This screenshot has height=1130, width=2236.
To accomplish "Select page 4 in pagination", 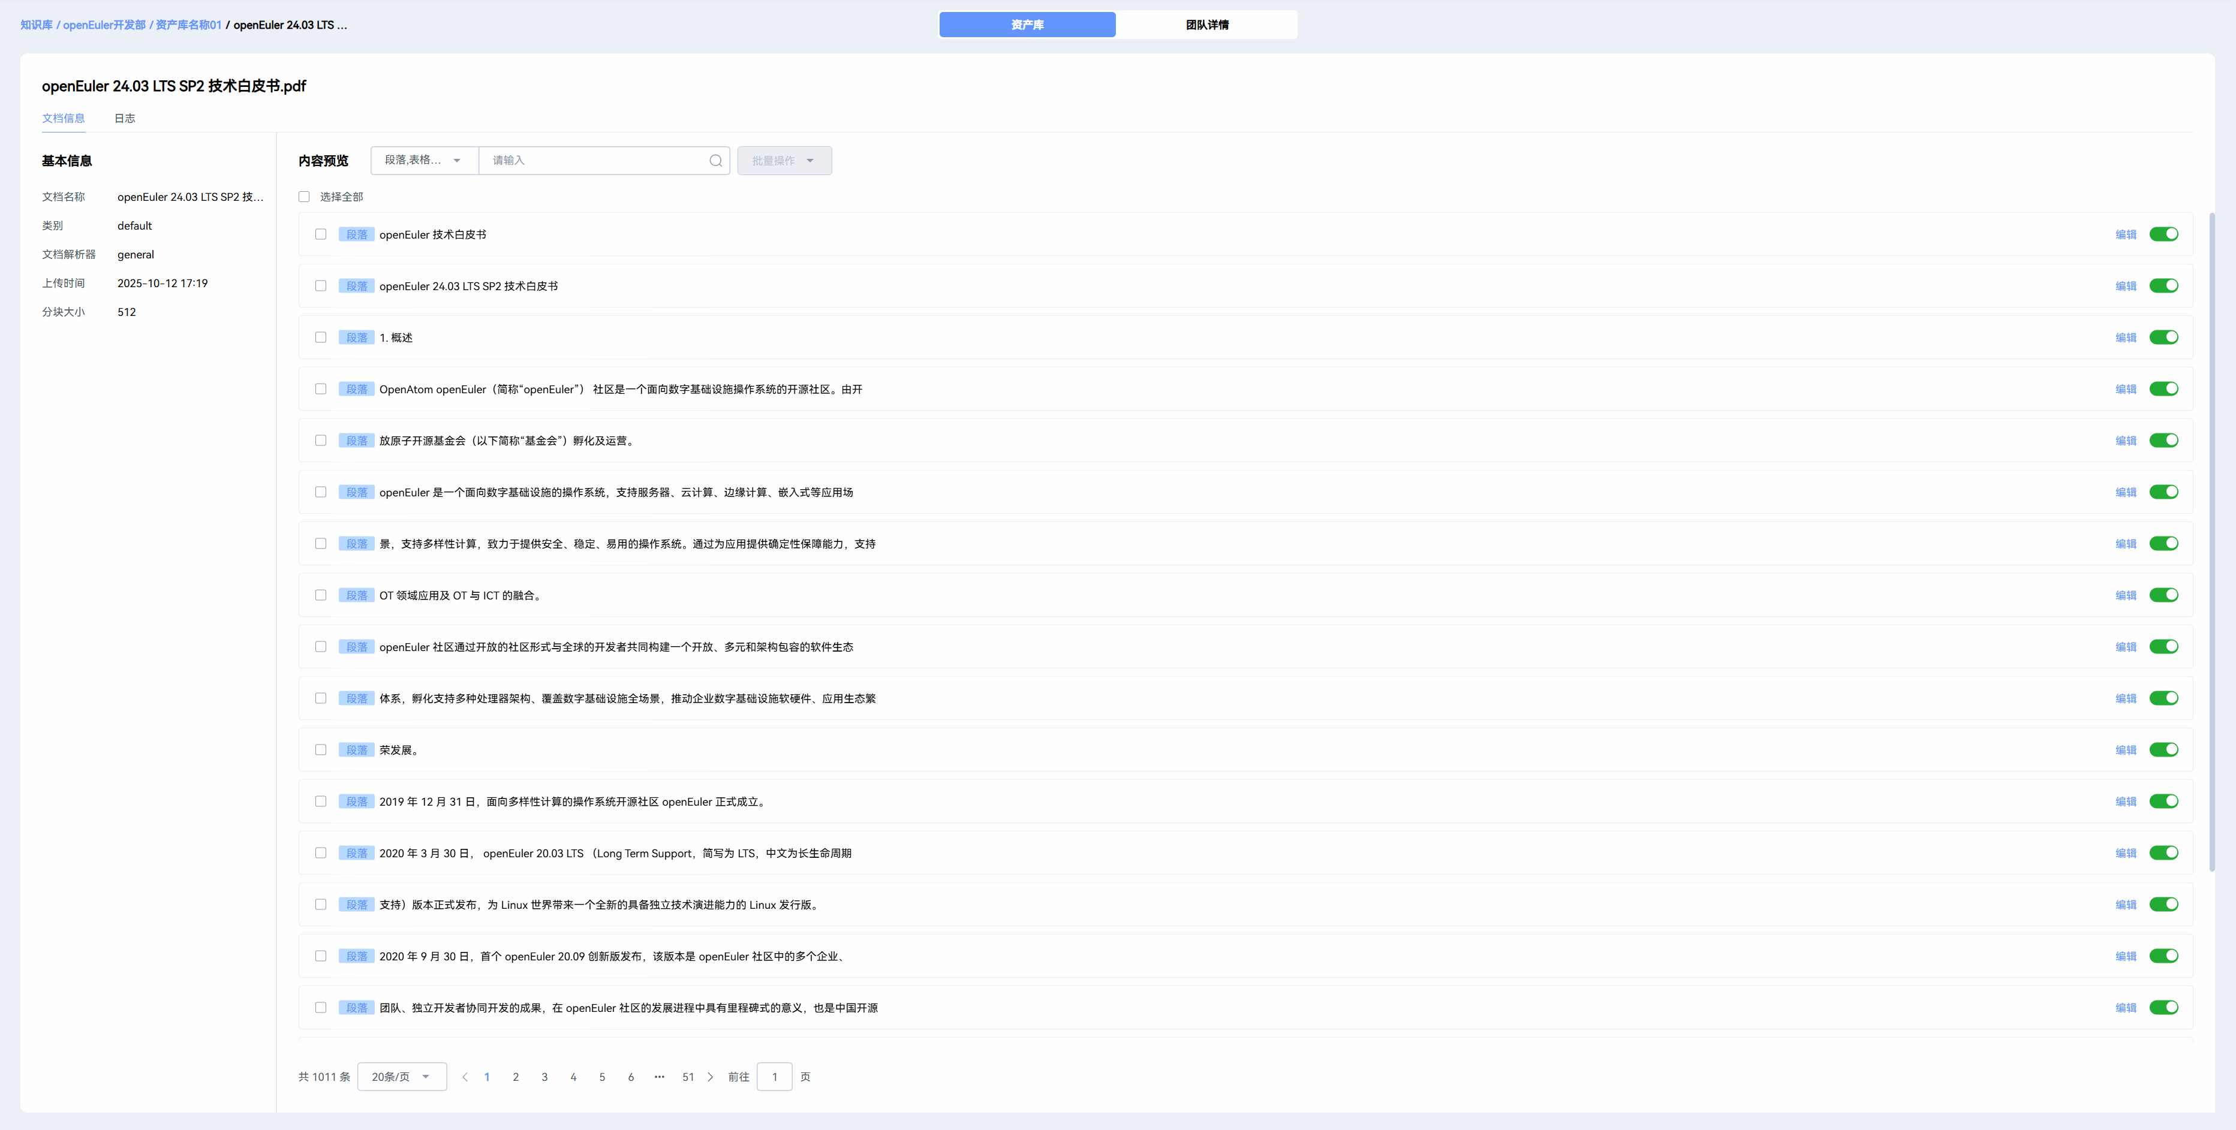I will click(573, 1077).
